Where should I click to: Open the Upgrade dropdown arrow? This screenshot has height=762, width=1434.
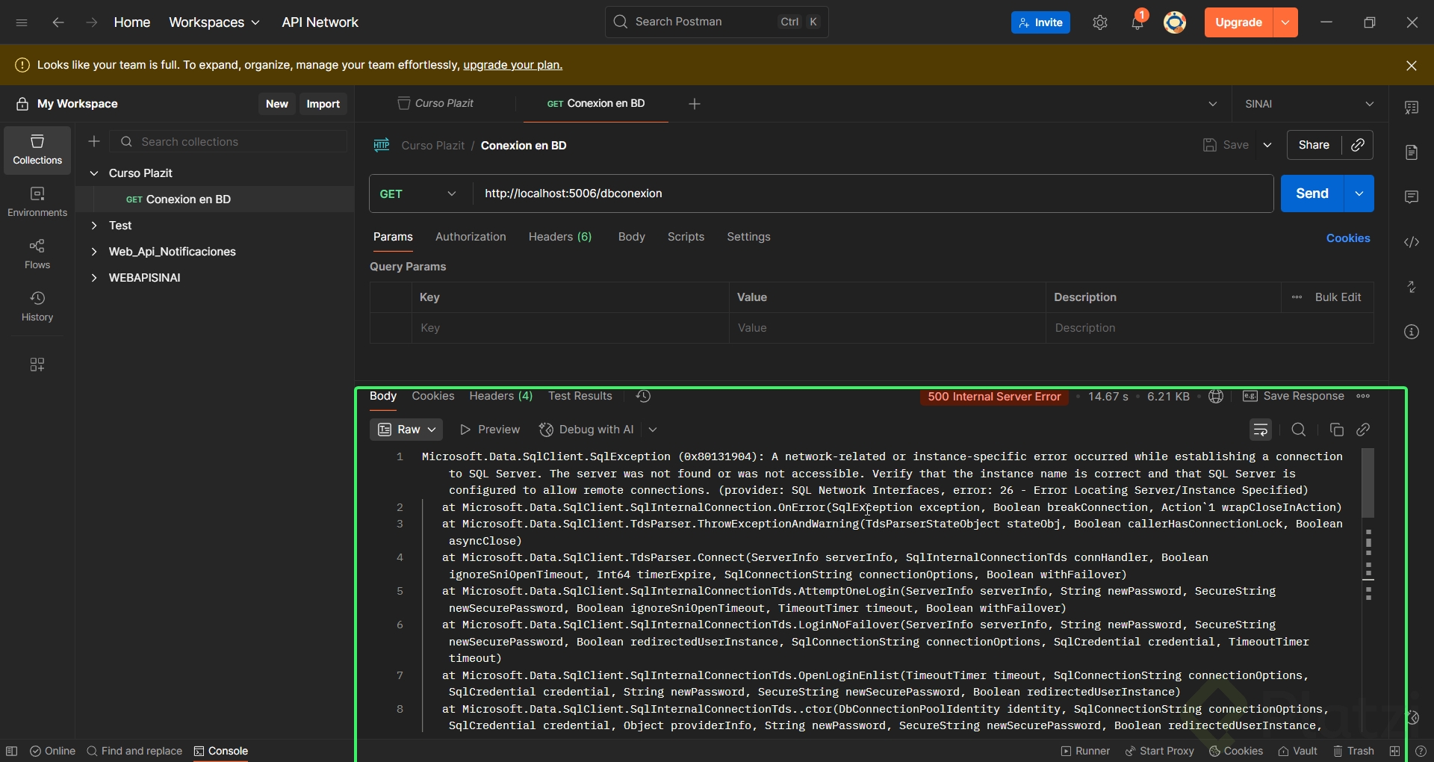click(x=1285, y=22)
